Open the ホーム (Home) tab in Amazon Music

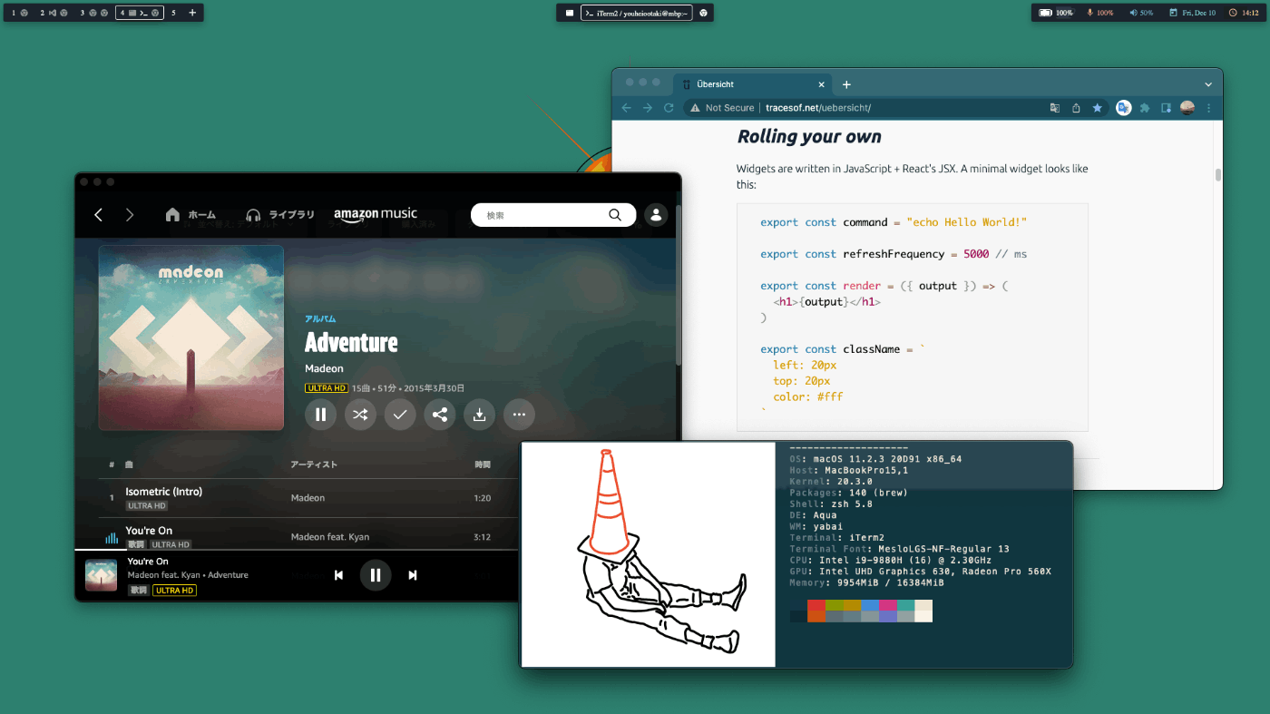point(190,215)
